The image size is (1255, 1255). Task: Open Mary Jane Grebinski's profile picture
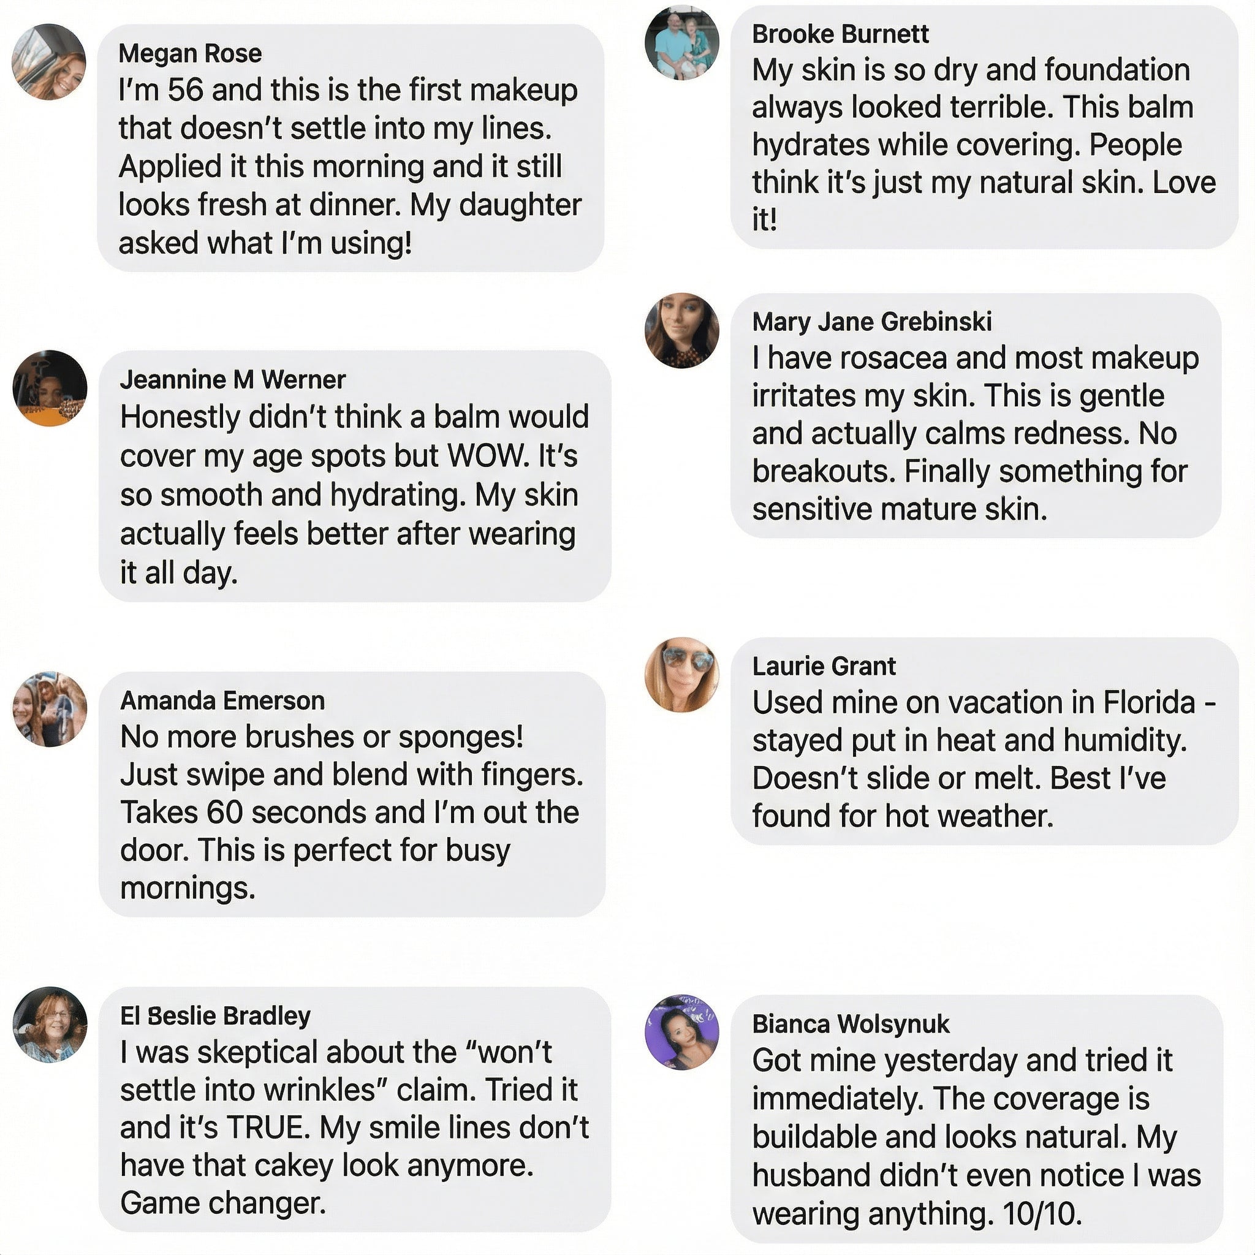[x=681, y=331]
